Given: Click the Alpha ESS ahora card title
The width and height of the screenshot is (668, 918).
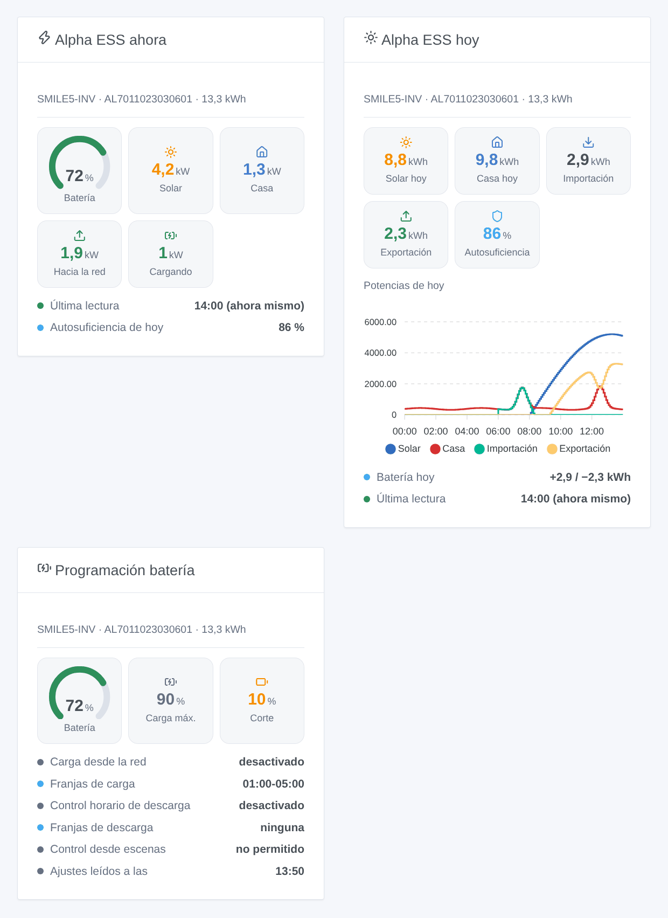Looking at the screenshot, I should pos(110,40).
